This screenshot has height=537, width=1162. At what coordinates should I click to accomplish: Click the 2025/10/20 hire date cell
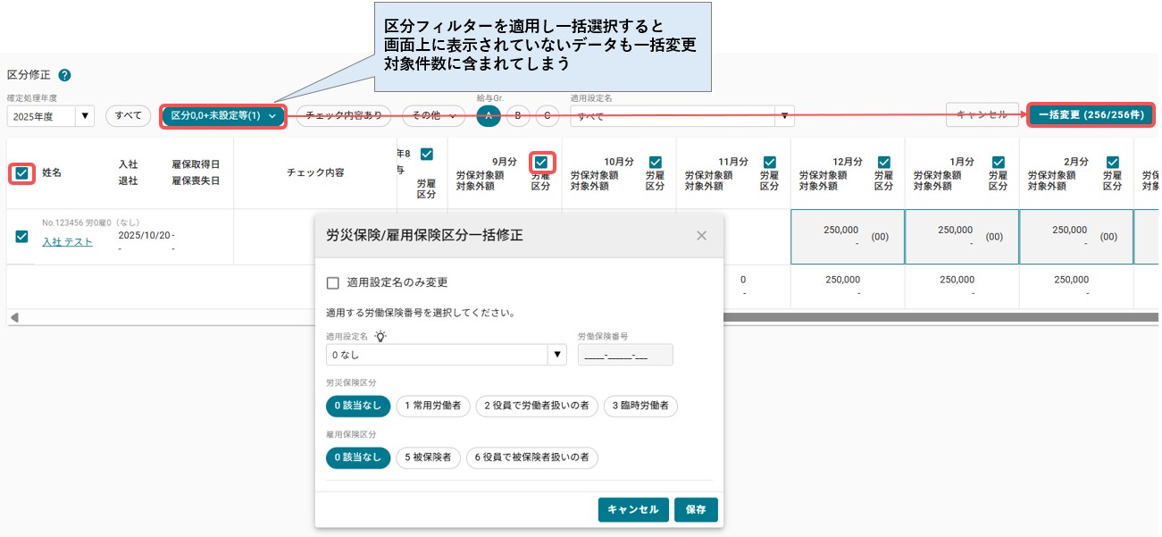click(x=143, y=236)
